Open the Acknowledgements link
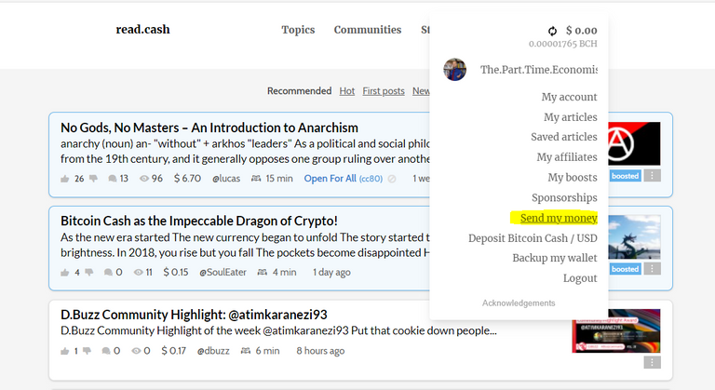The width and height of the screenshot is (715, 390). pos(519,303)
